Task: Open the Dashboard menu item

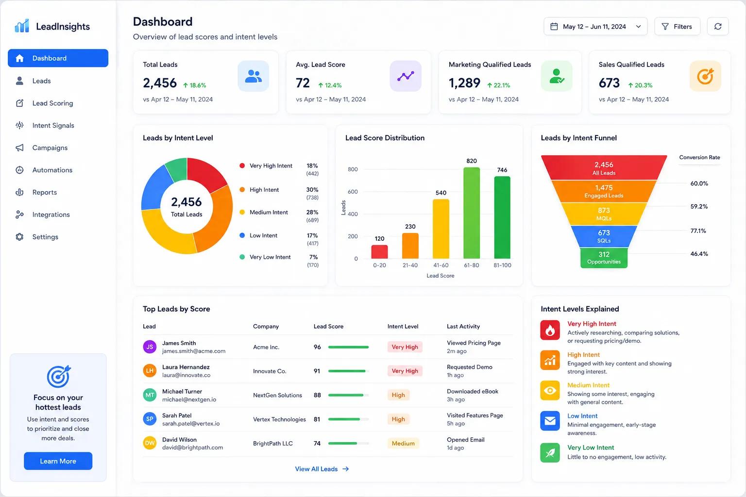Action: [x=58, y=58]
